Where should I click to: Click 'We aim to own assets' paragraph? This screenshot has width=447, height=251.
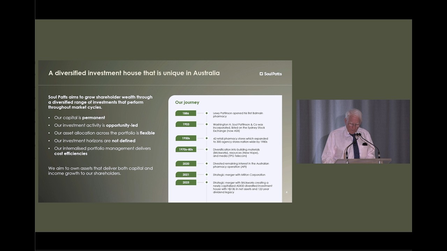(x=101, y=171)
